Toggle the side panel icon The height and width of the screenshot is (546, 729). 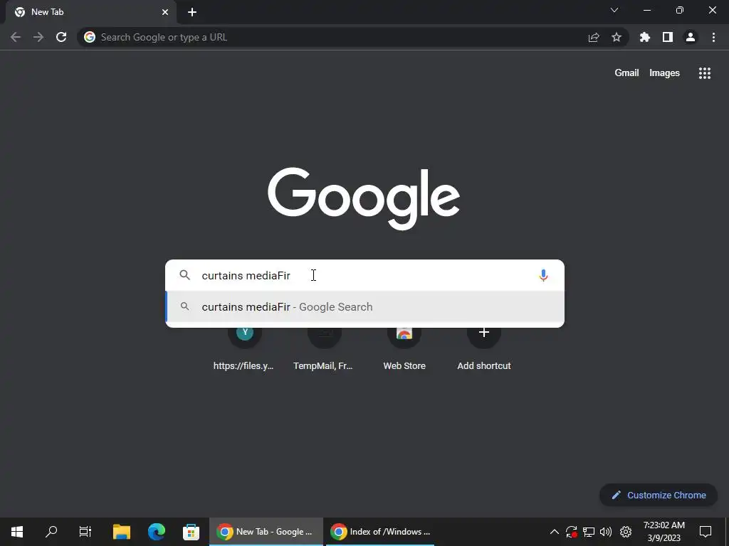[668, 37]
